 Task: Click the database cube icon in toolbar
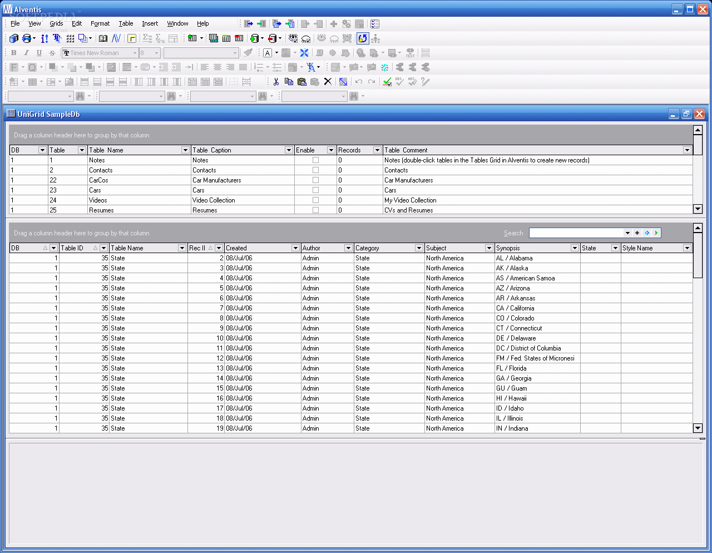14,38
